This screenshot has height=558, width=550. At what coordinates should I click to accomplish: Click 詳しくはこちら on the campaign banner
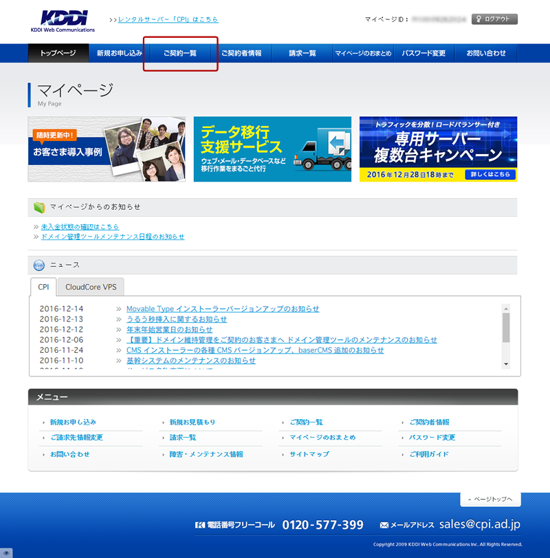pyautogui.click(x=490, y=175)
